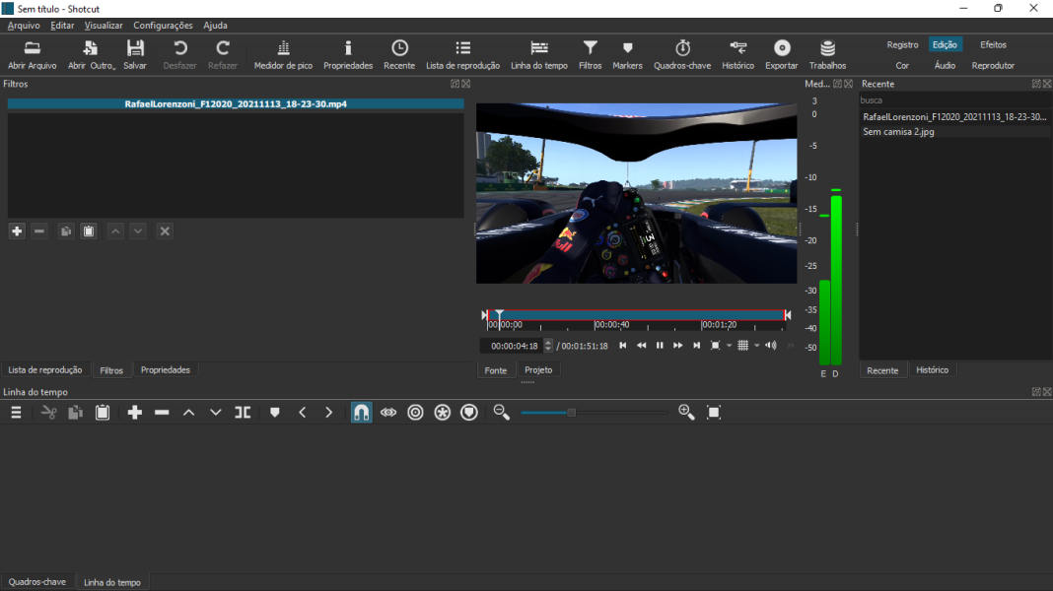The height and width of the screenshot is (591, 1053).
Task: Show Linha do tempo from toolbar
Action: pyautogui.click(x=538, y=54)
